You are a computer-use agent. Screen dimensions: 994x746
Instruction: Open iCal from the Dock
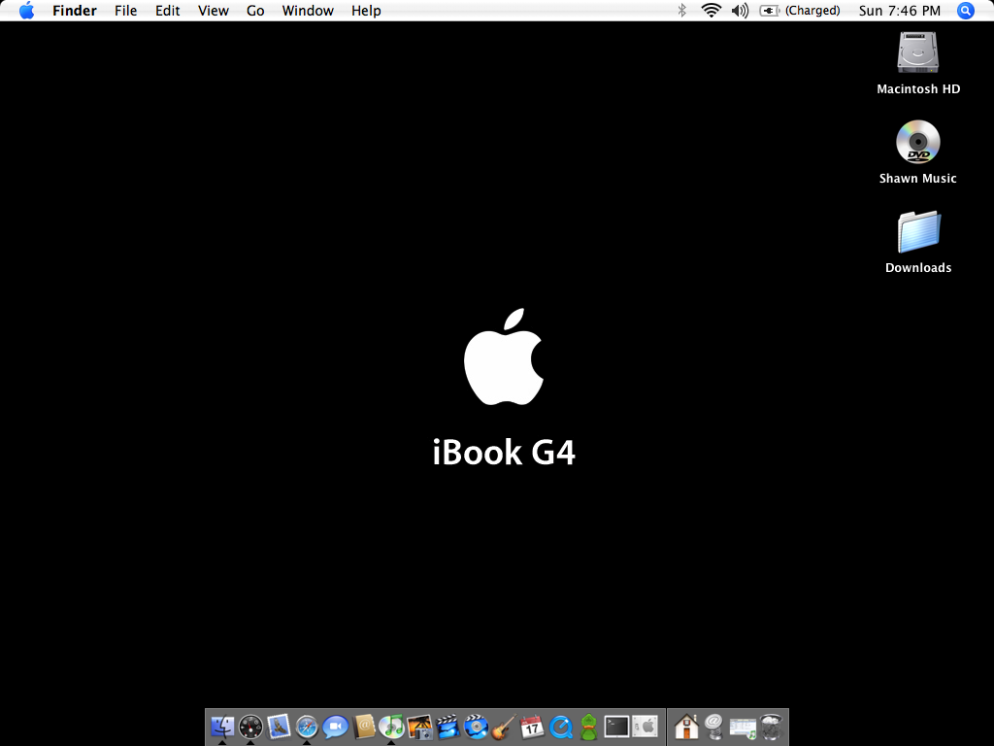[531, 727]
